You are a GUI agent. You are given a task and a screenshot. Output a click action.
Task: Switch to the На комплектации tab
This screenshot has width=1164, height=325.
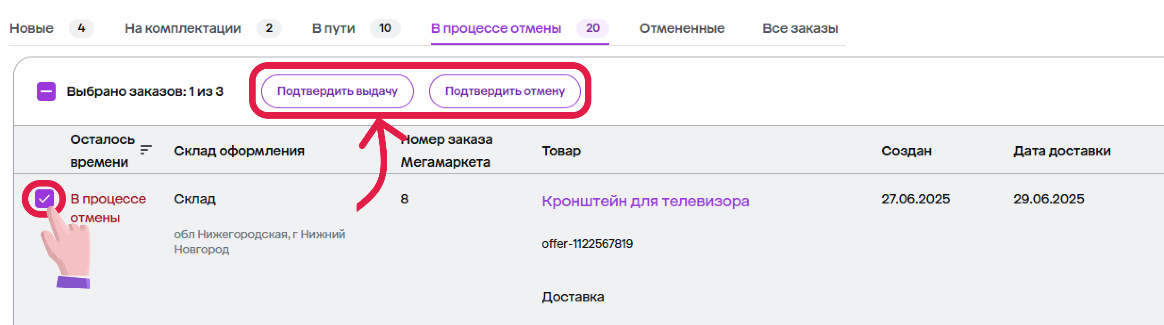click(183, 28)
